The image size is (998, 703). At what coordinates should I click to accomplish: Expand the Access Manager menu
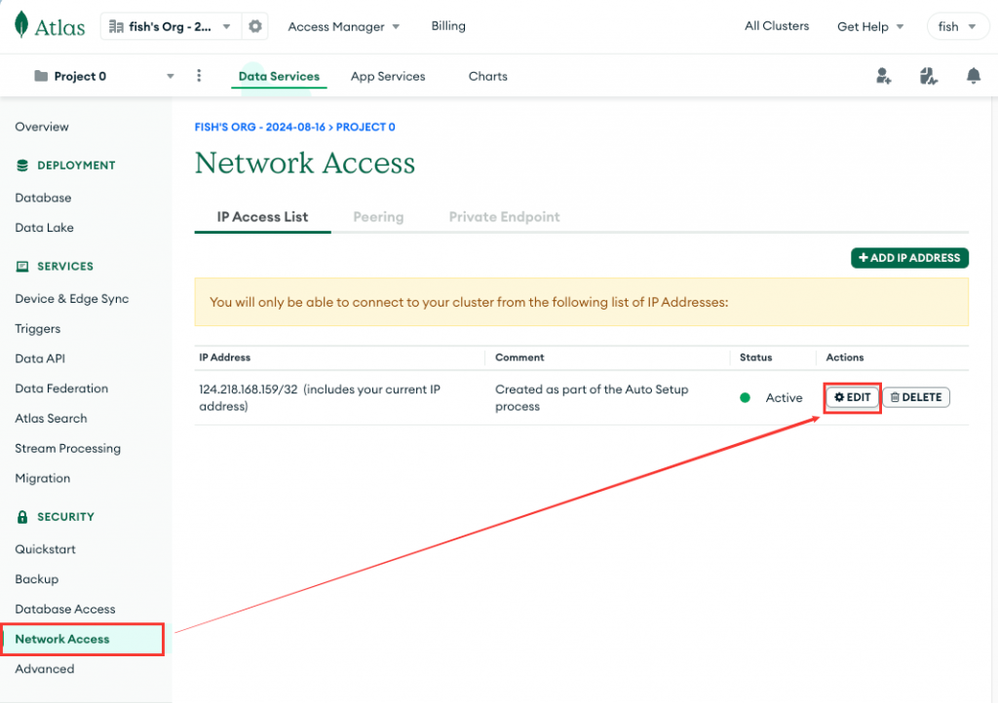click(x=344, y=26)
